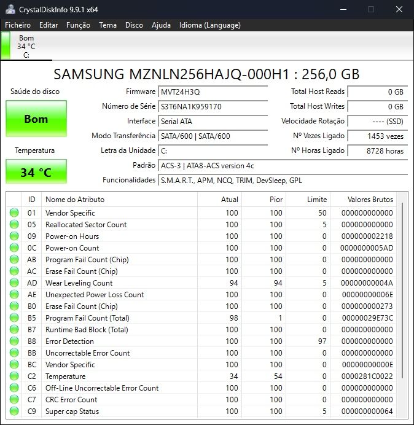Click the Firmware field MVT24H3Q

[x=213, y=92]
